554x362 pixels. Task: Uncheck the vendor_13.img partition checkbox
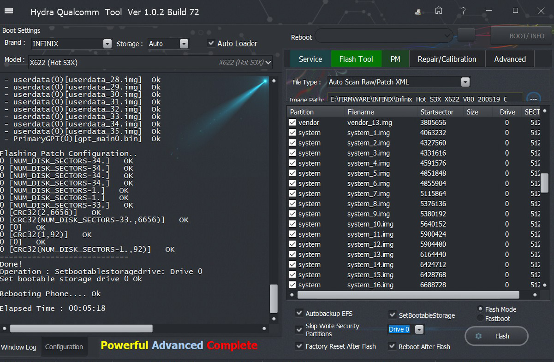pyautogui.click(x=292, y=123)
